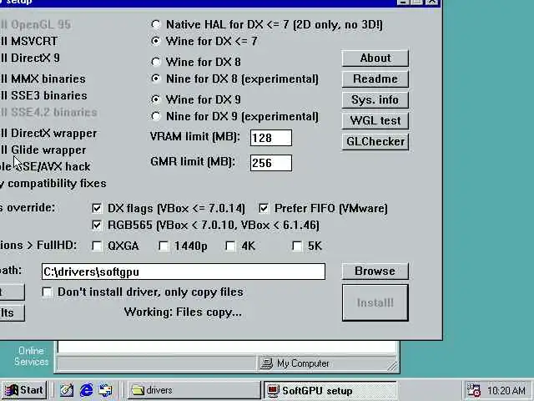This screenshot has height=401, width=534.
Task: Click the SoftGPU setup taskbar button
Action: (x=330, y=390)
